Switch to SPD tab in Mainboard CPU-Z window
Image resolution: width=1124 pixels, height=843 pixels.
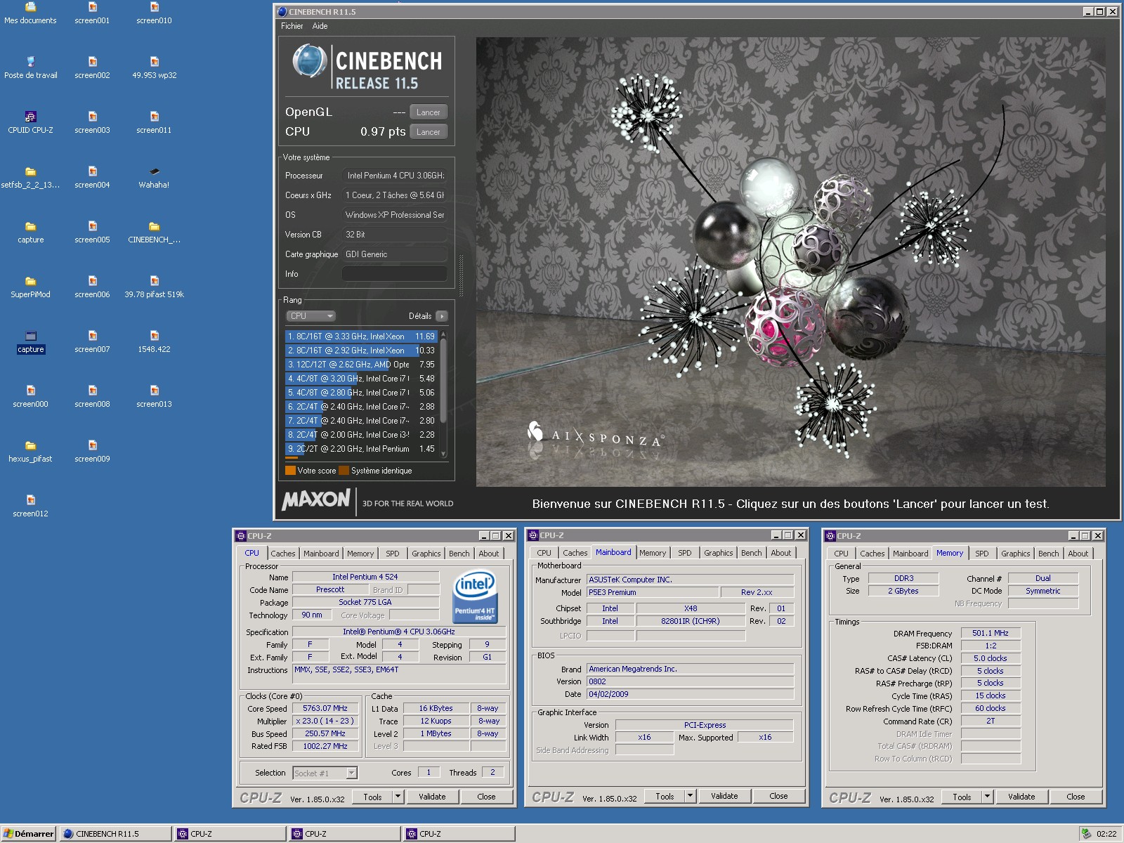(684, 553)
